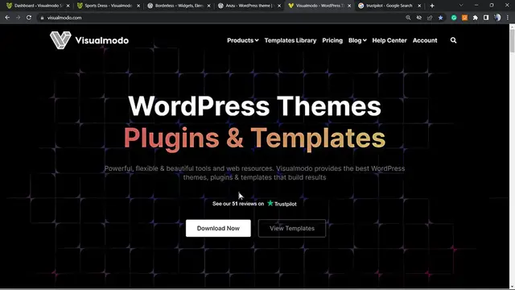The width and height of the screenshot is (515, 290).
Task: Open the orange extension icon
Action: pos(464,18)
